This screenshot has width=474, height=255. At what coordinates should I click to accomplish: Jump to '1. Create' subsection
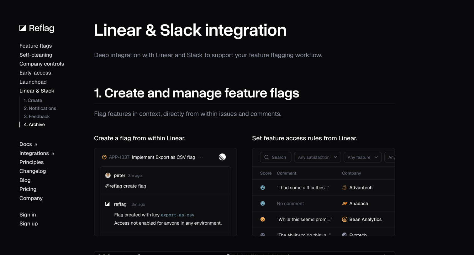click(33, 100)
